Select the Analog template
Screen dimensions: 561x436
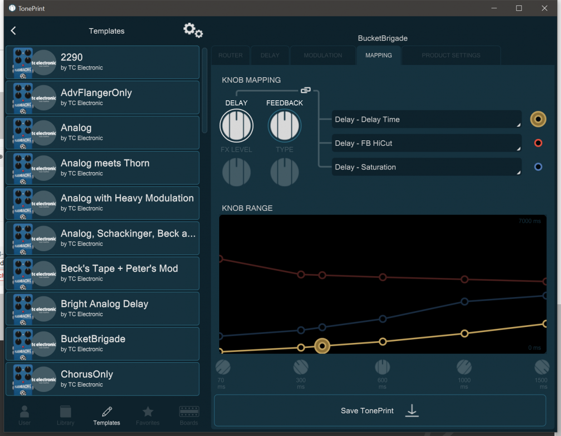103,133
